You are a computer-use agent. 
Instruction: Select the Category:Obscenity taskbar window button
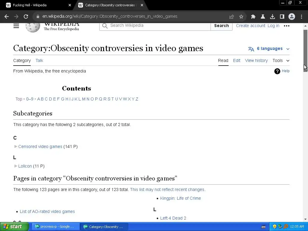104,227
